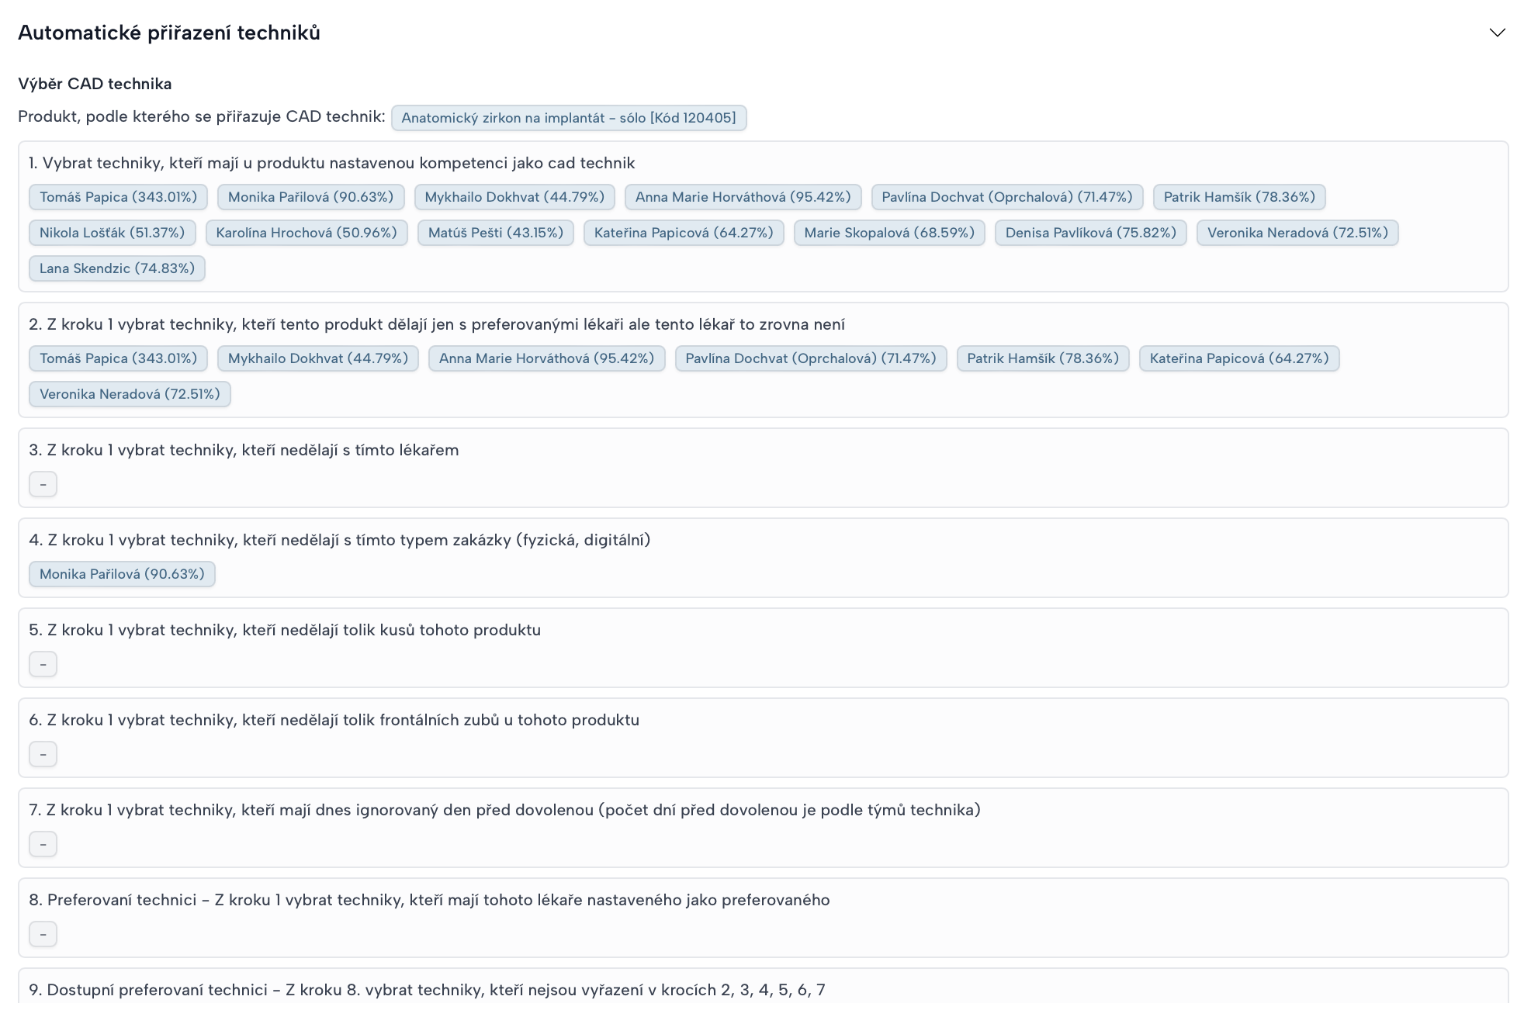
Task: Click Veronika Neradová tag in step 2
Action: (x=130, y=394)
